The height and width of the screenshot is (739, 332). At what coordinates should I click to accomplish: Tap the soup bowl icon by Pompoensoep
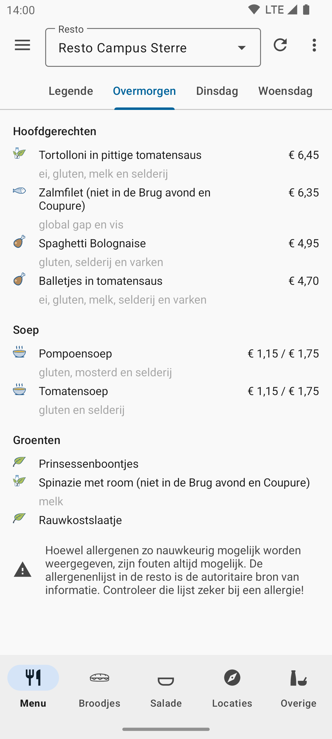click(x=19, y=352)
